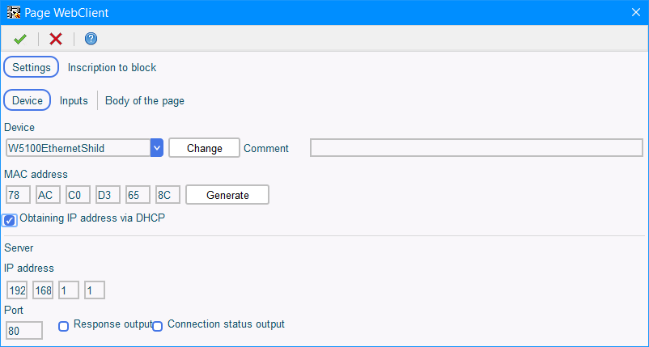Click the Port label
This screenshot has width=649, height=347.
(x=14, y=310)
